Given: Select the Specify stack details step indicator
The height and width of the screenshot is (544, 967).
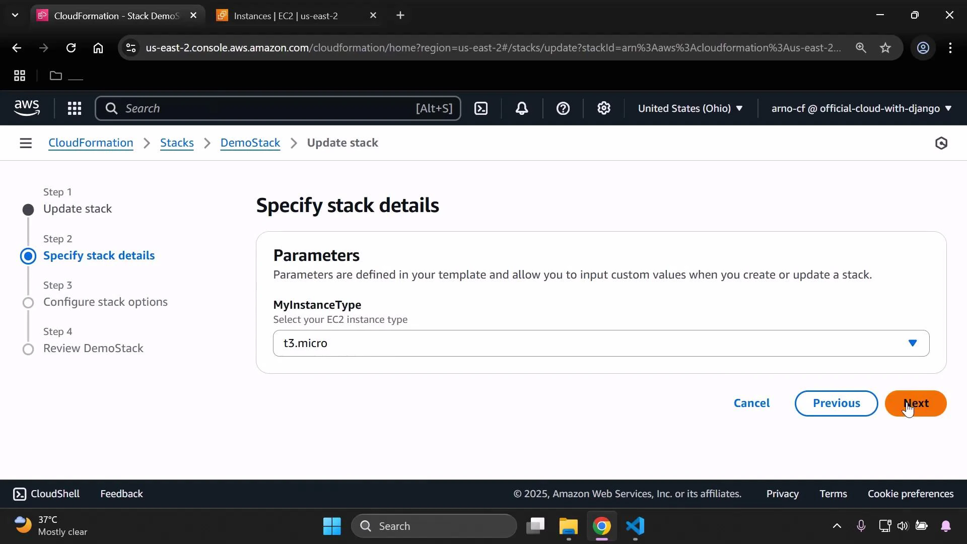Looking at the screenshot, I should (x=28, y=256).
